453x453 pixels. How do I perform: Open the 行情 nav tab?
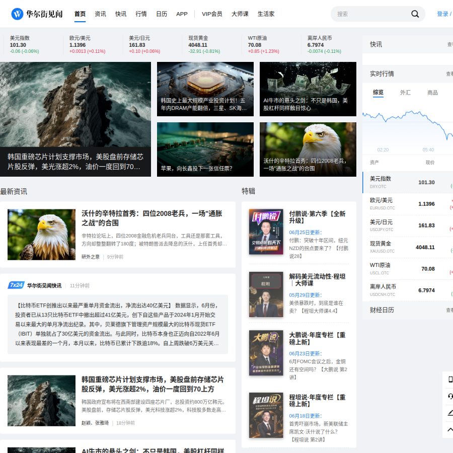pyautogui.click(x=141, y=14)
